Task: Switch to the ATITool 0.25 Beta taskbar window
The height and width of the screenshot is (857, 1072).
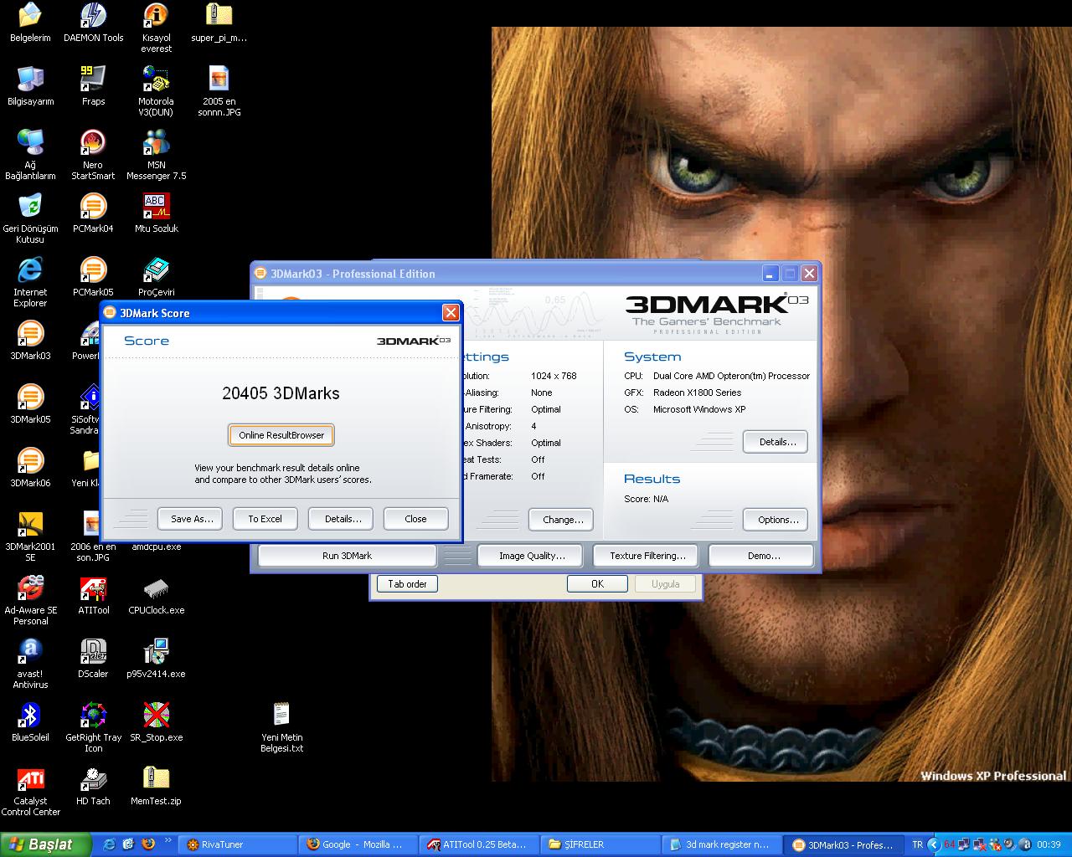Action: coord(479,844)
